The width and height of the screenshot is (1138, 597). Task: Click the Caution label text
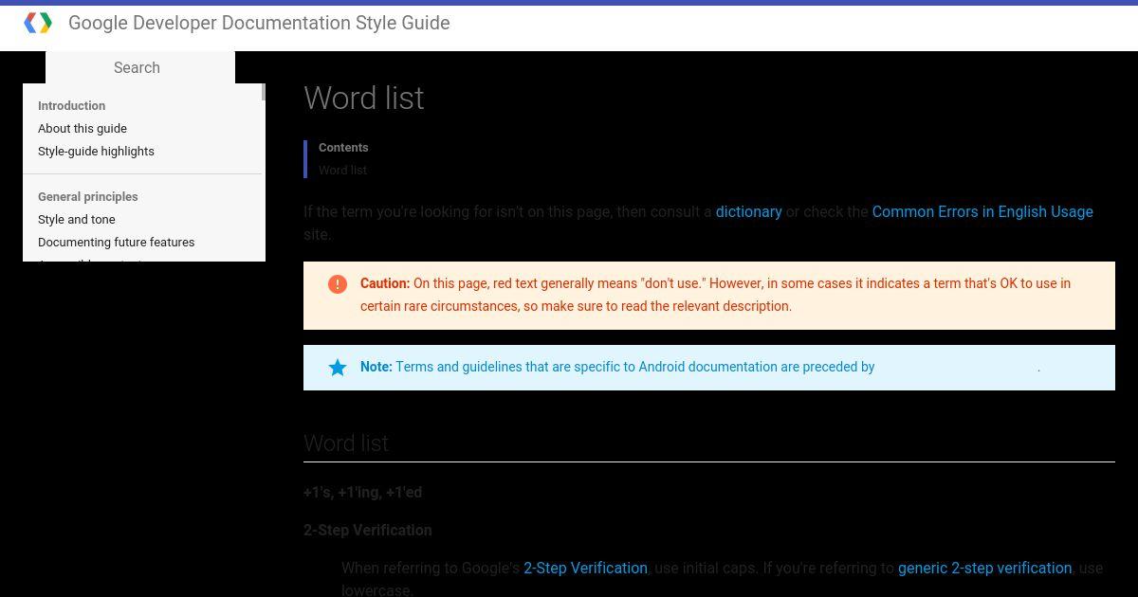[x=385, y=283]
